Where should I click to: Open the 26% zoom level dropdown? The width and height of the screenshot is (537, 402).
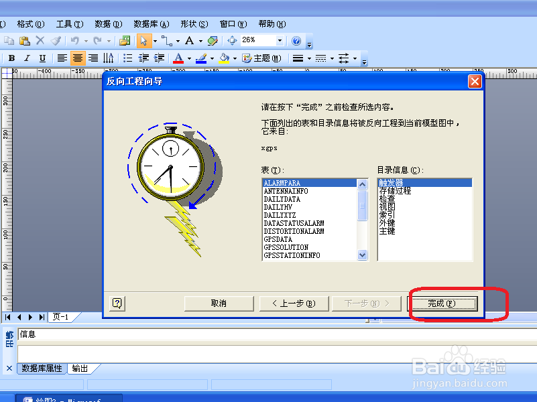280,40
